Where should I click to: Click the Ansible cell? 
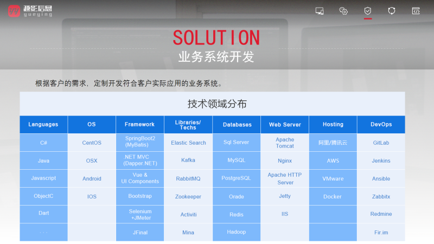point(381,178)
